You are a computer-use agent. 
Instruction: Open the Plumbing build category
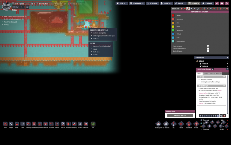[28, 124]
